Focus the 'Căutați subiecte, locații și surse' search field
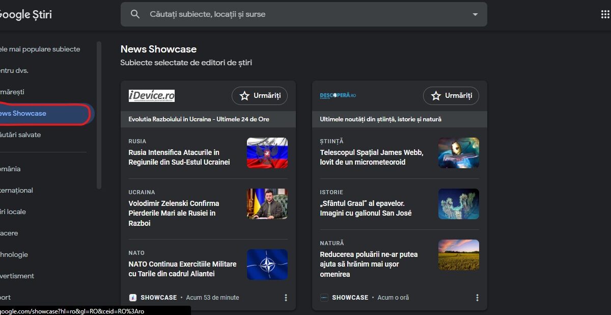Image resolution: width=611 pixels, height=315 pixels. pyautogui.click(x=304, y=14)
